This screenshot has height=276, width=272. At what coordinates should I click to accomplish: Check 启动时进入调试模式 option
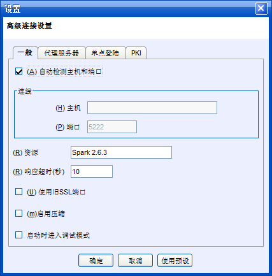[19, 235]
